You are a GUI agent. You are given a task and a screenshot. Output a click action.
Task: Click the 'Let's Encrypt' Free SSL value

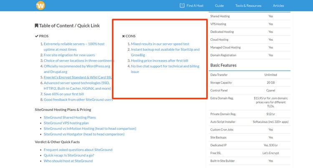click(x=270, y=153)
